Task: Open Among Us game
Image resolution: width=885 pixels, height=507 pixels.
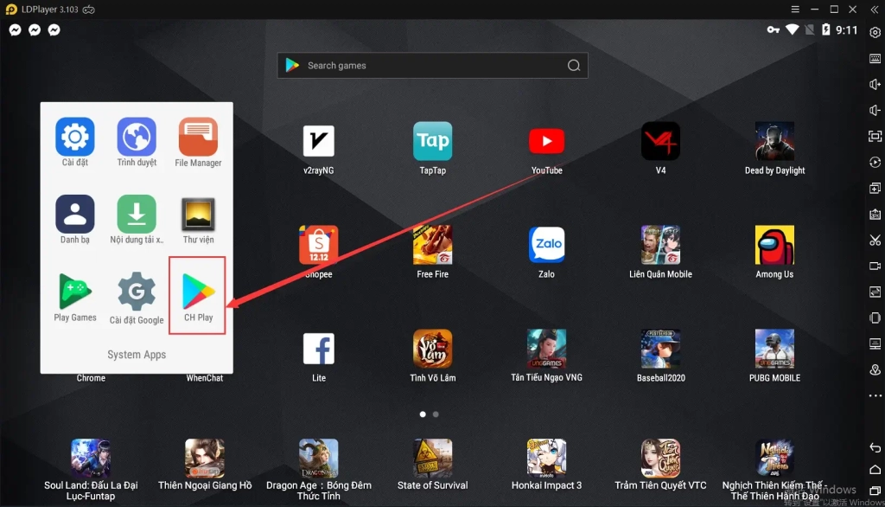Action: point(774,245)
